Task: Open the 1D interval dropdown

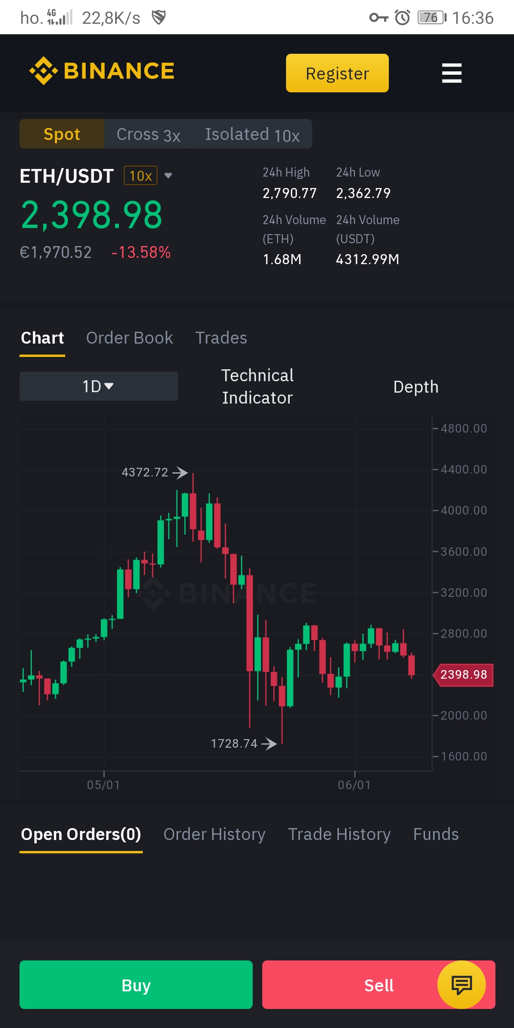Action: point(99,386)
